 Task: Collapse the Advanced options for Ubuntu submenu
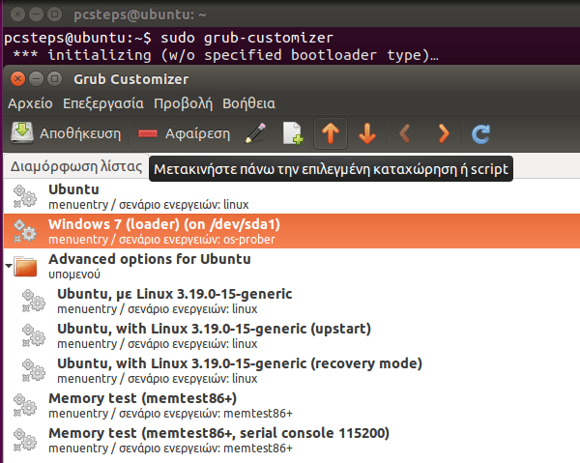coord(9,266)
